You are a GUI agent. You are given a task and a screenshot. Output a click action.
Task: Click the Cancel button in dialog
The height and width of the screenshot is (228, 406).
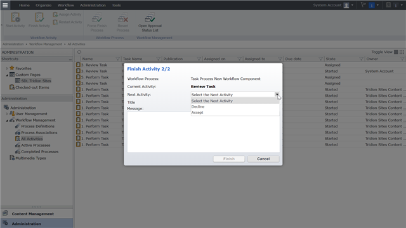click(263, 159)
